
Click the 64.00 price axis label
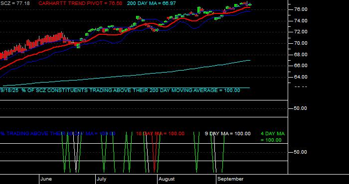301,77
